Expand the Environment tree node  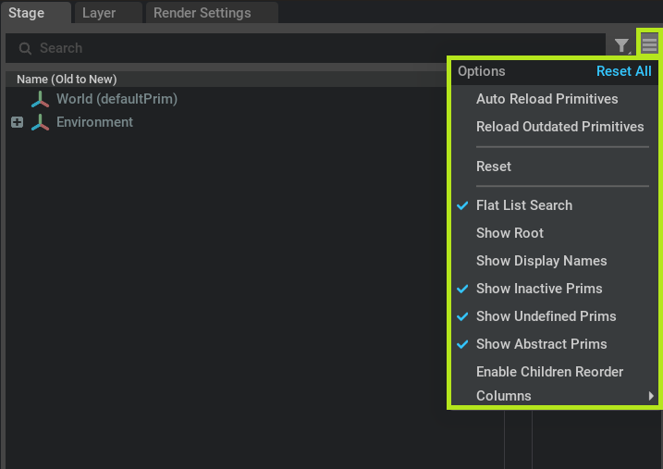(x=17, y=122)
